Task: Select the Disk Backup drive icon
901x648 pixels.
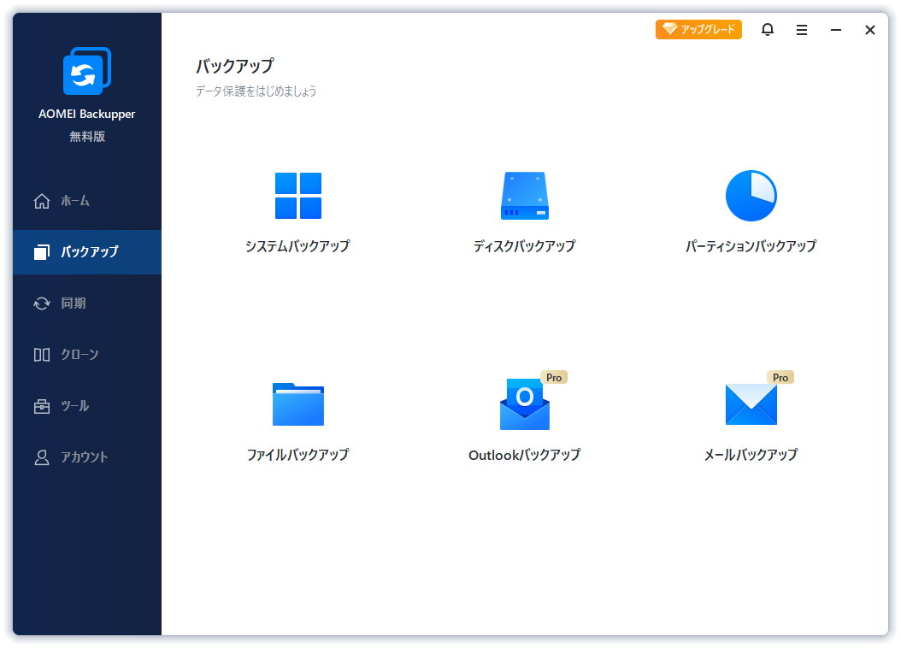Action: (x=524, y=196)
